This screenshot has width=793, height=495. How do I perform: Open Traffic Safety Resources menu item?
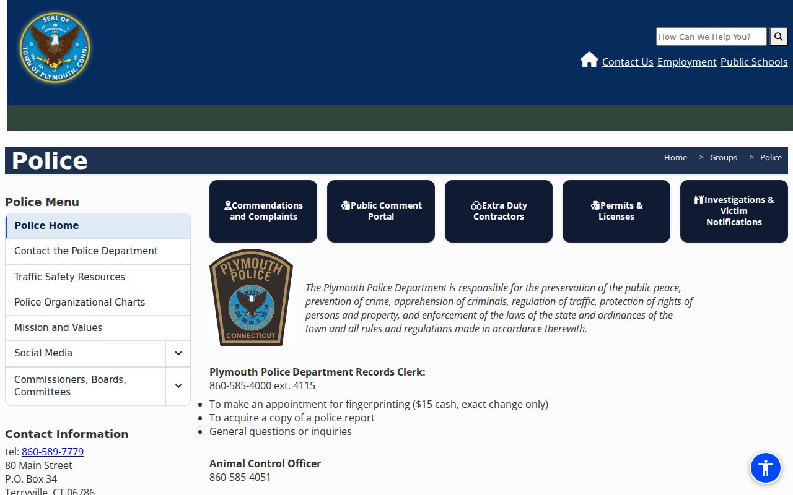click(x=98, y=277)
